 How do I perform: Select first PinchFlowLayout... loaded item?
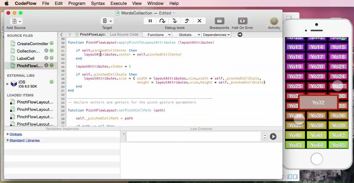click(35, 102)
